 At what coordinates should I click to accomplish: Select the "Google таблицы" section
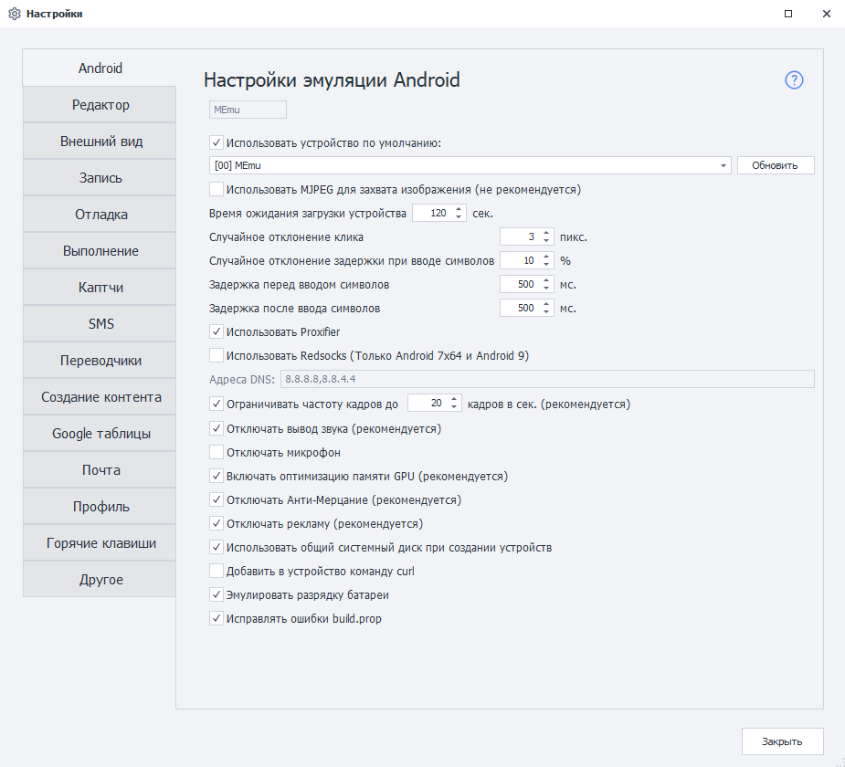(99, 433)
